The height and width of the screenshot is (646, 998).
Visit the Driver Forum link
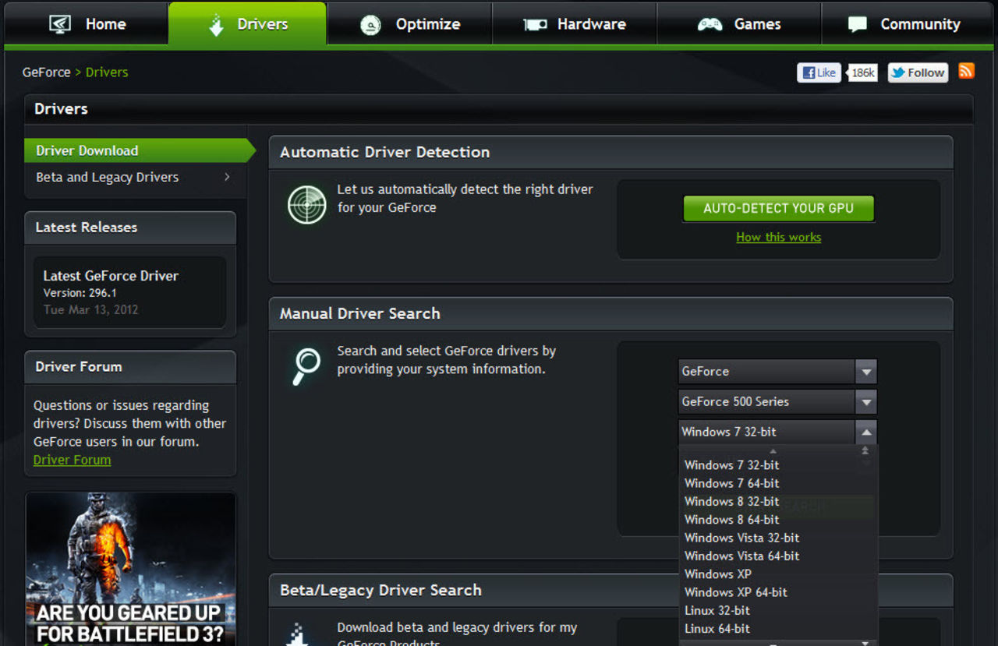point(72,459)
